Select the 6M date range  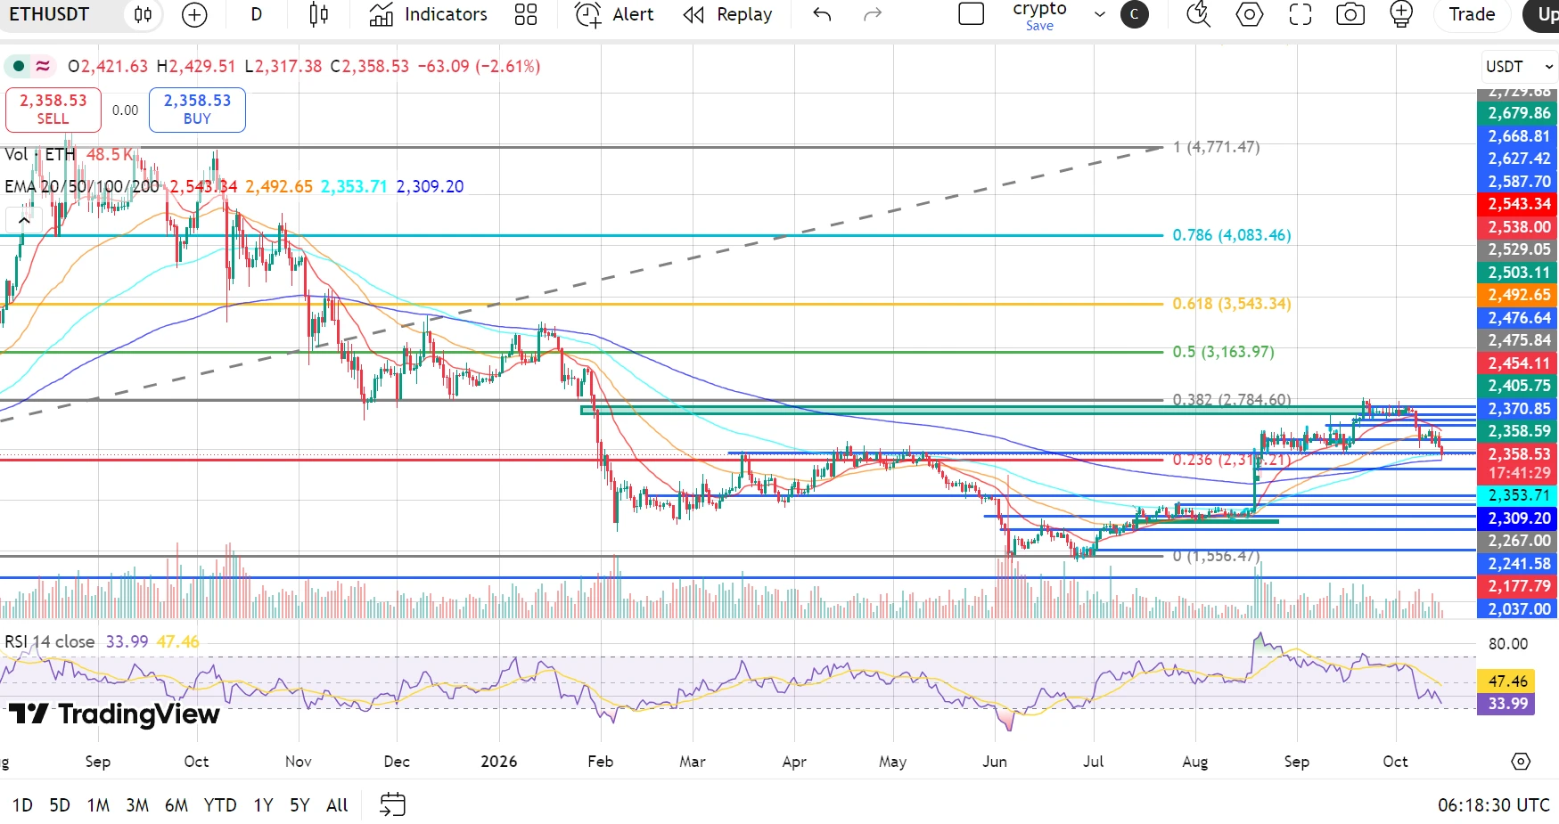pyautogui.click(x=176, y=805)
